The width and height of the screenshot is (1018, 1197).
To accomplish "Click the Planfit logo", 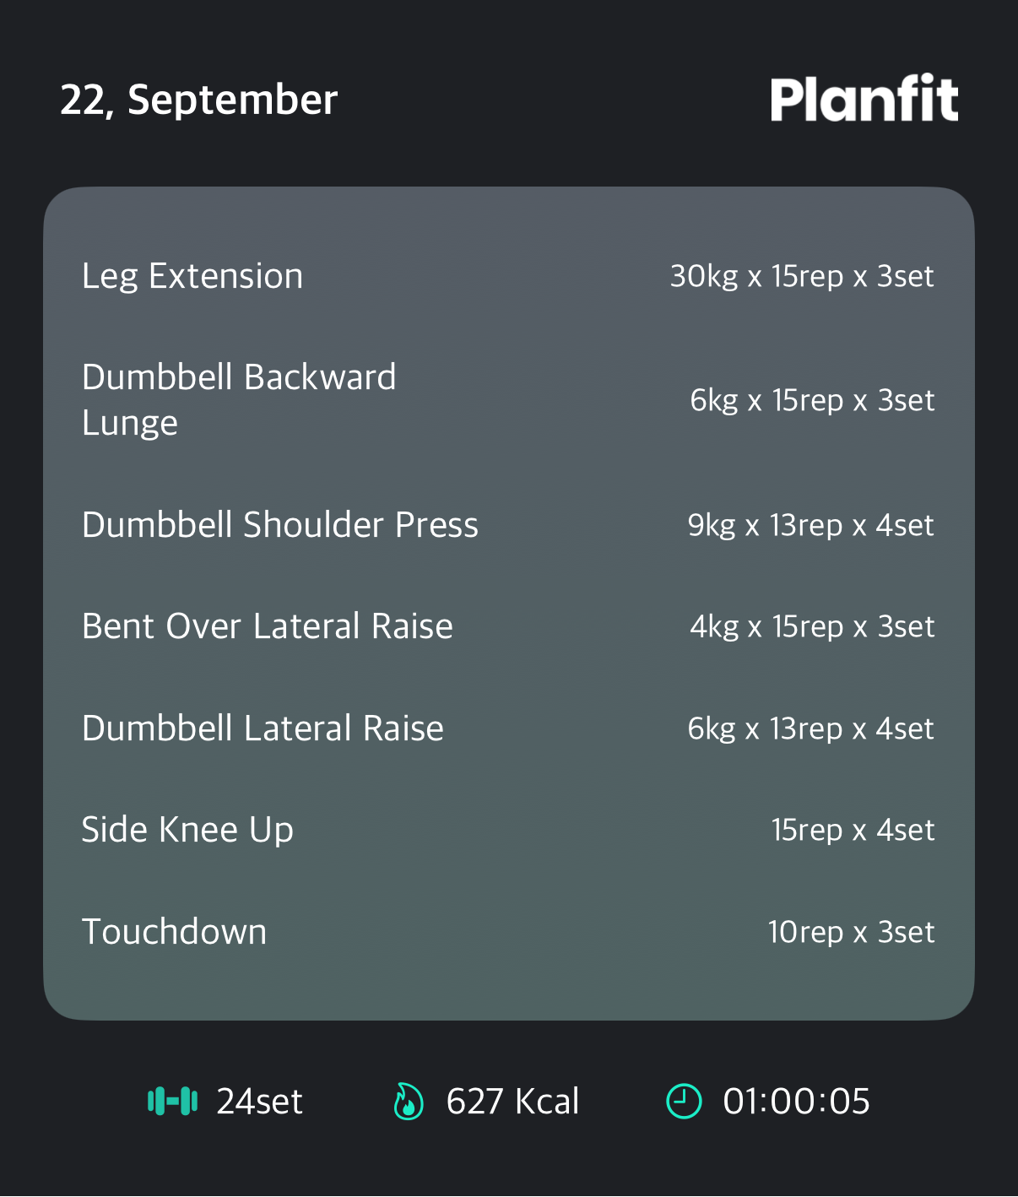I will click(864, 99).
